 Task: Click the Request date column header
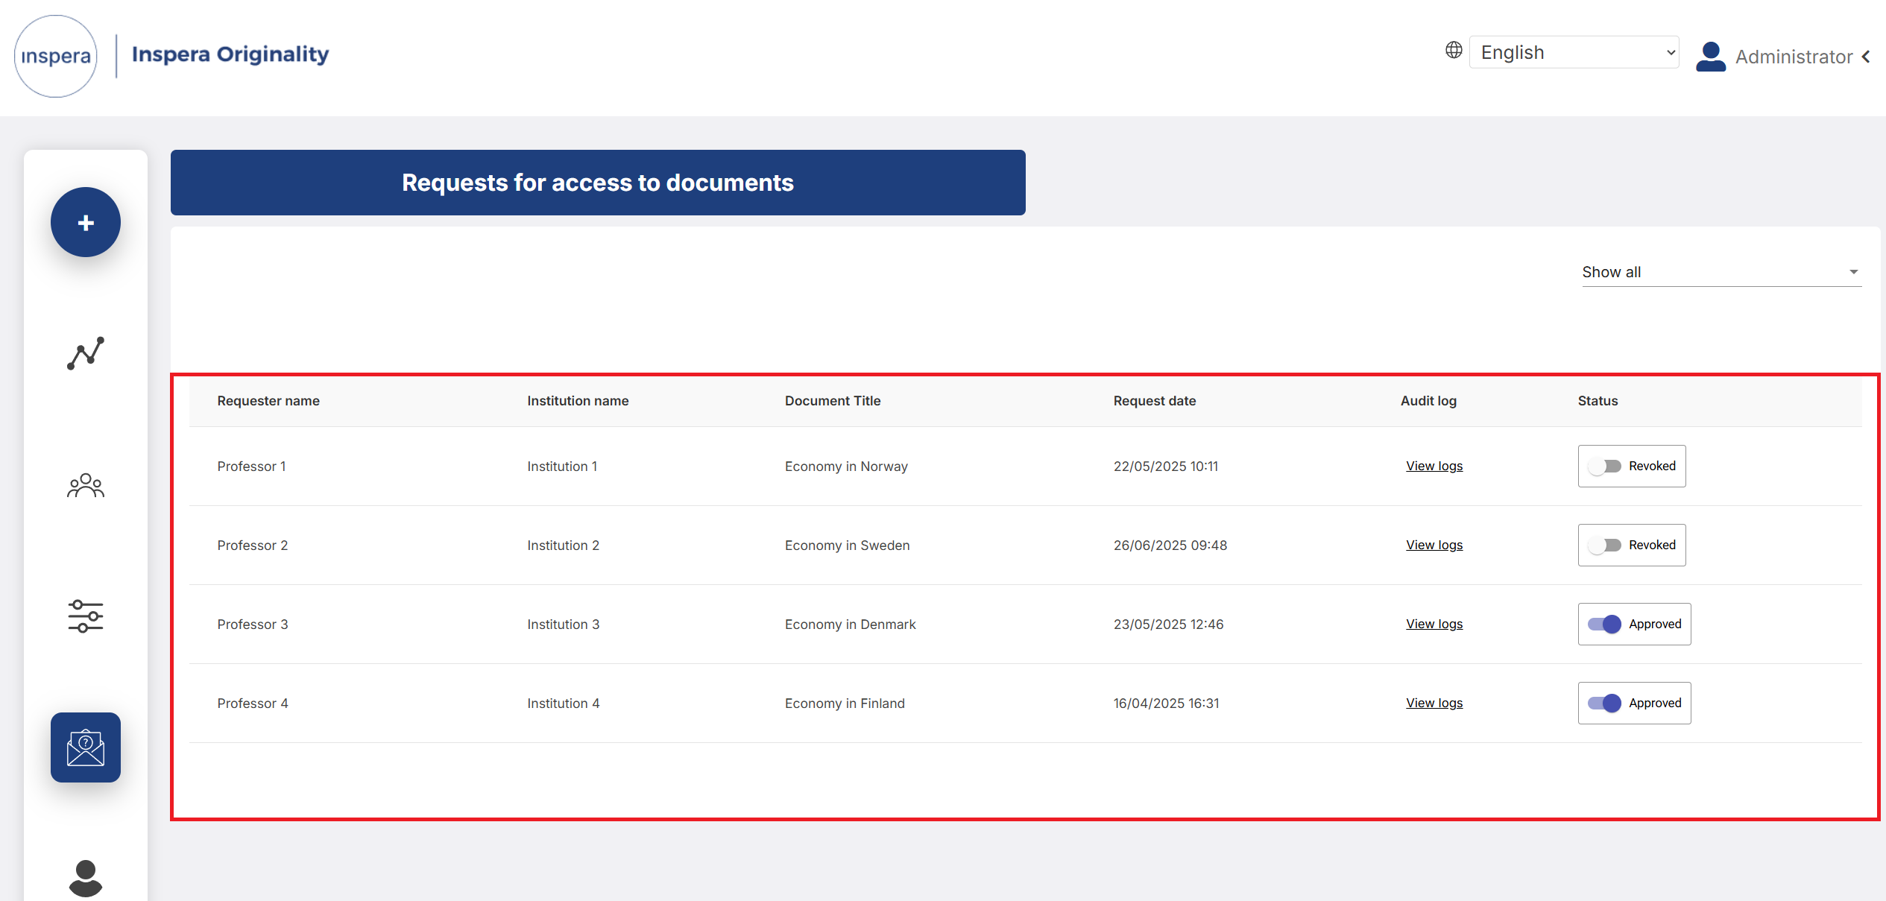pos(1155,401)
